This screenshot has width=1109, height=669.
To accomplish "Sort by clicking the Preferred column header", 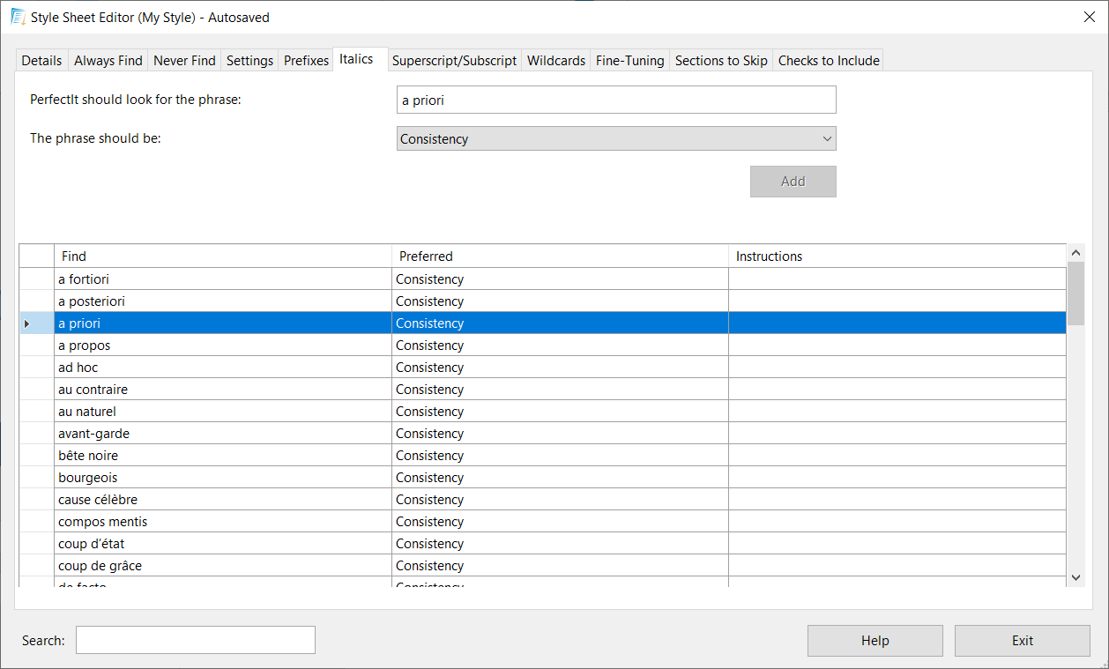I will tap(559, 256).
